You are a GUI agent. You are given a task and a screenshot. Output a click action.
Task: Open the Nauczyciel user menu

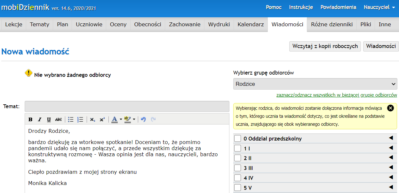pyautogui.click(x=379, y=7)
